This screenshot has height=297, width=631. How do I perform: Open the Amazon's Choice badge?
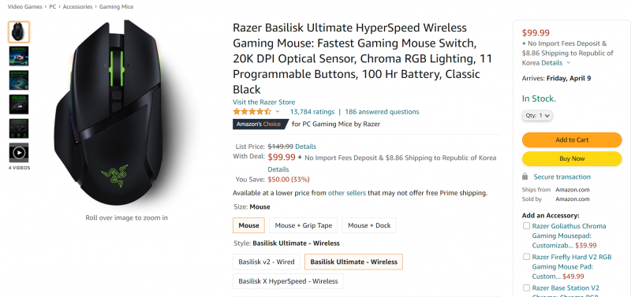tap(259, 124)
